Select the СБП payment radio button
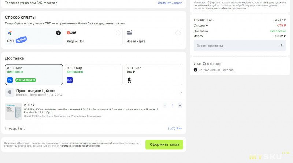293x163 pixels. (58, 33)
